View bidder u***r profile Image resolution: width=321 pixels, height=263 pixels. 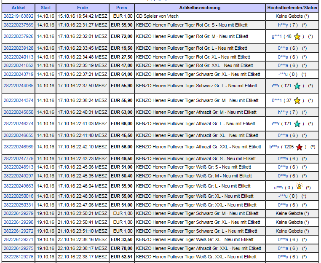278,188
